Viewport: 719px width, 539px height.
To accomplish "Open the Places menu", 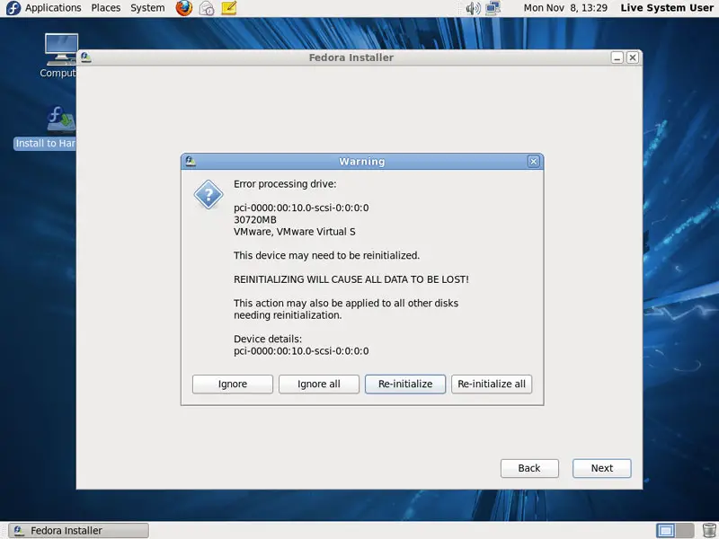I will pyautogui.click(x=105, y=8).
